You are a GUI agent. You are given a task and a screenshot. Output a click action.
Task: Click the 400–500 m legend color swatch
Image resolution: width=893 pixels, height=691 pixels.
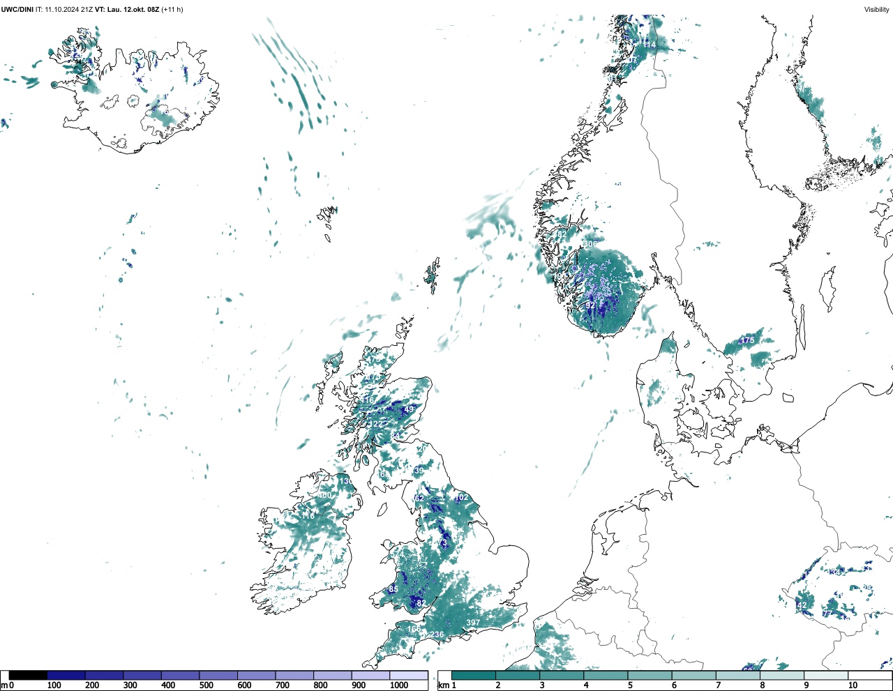click(x=181, y=675)
